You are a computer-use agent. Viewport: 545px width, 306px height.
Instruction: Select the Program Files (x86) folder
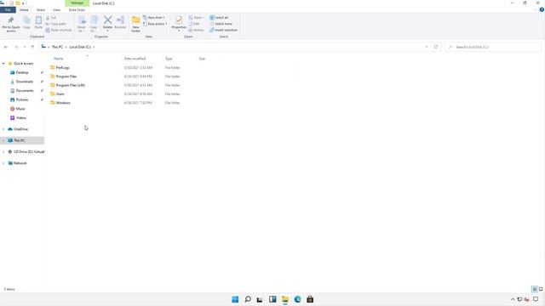pos(70,85)
